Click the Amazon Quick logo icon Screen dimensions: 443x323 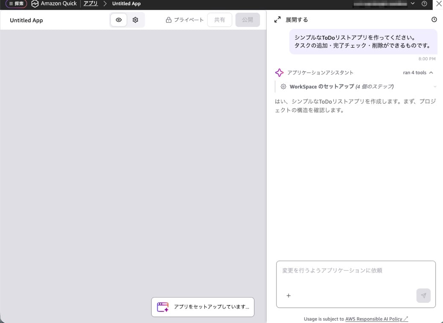coord(34,4)
